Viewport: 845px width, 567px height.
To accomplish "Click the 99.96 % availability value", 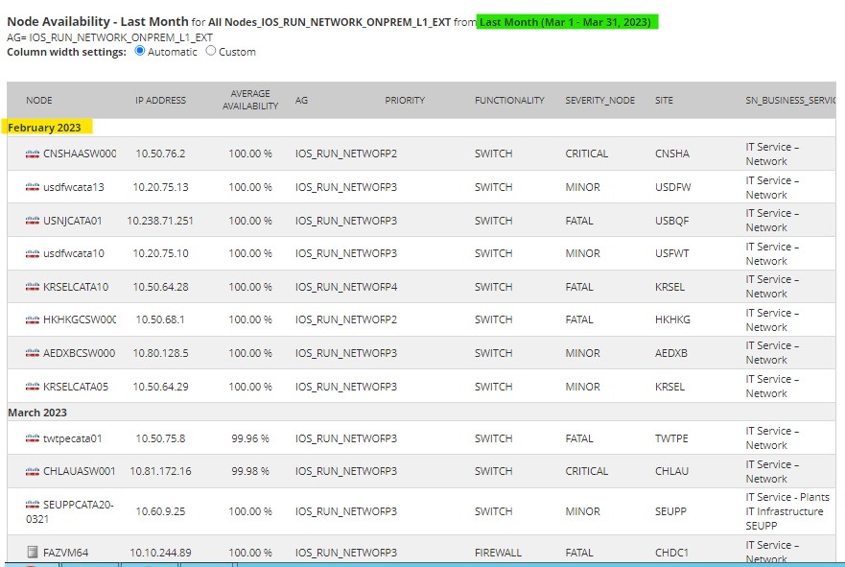I will point(250,438).
